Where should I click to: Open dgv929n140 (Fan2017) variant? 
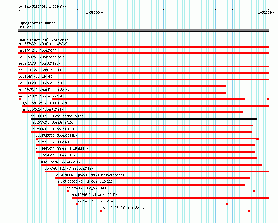(x=56, y=155)
